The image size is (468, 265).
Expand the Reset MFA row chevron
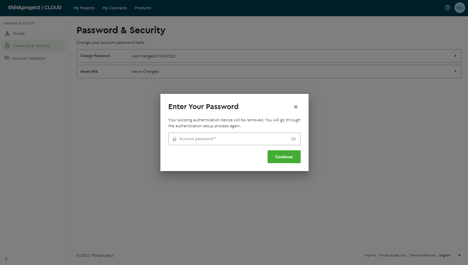pos(455,71)
